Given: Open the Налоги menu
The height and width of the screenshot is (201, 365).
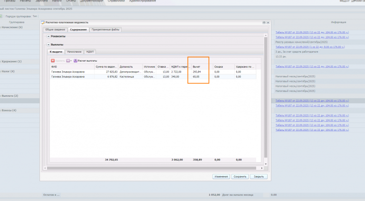Looking at the screenshot, I should pyautogui.click(x=57, y=1).
